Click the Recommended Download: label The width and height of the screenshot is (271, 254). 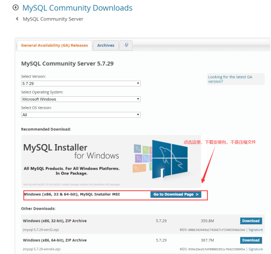[x=46, y=129]
